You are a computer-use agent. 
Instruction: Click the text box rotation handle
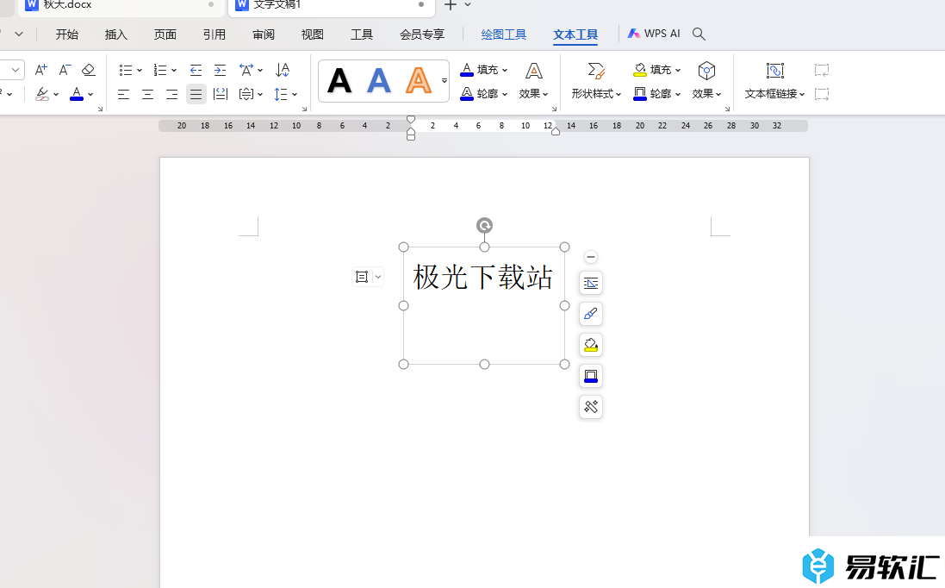(x=484, y=226)
